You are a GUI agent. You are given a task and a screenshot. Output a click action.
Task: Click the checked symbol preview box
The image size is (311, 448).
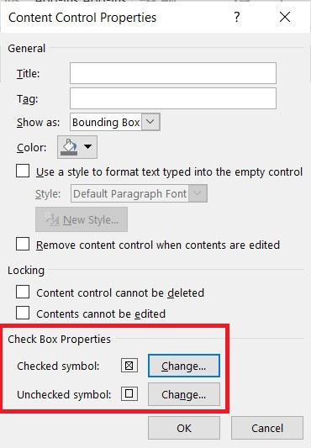[129, 366]
